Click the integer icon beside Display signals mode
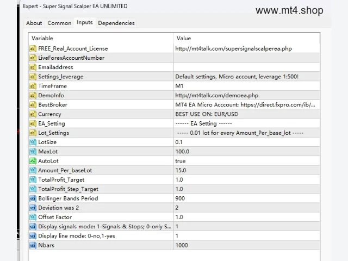The image size is (348, 261). tap(33, 226)
